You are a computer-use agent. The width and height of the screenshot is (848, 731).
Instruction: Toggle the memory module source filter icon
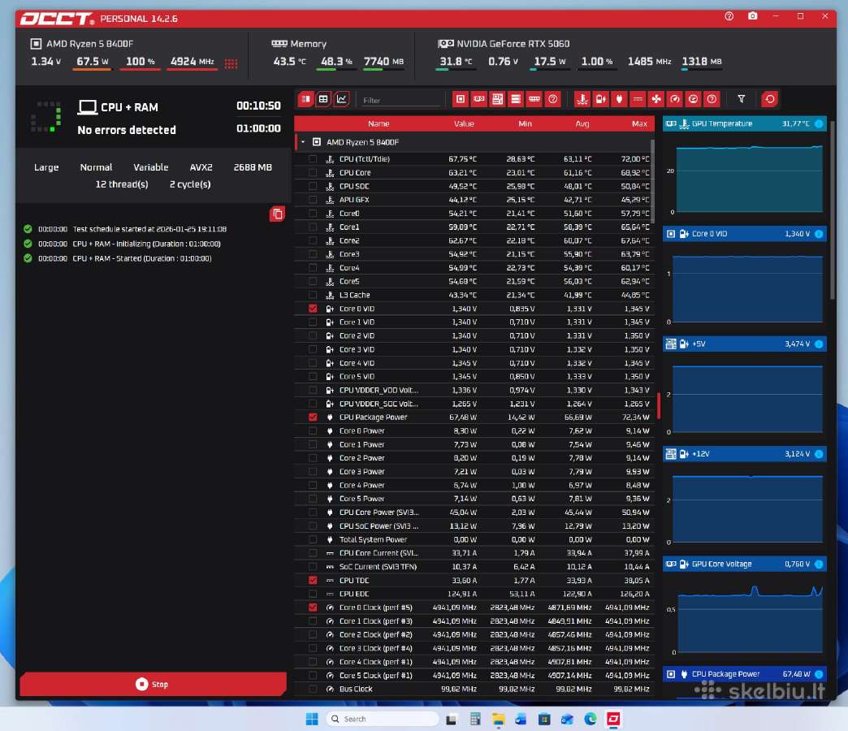534,99
